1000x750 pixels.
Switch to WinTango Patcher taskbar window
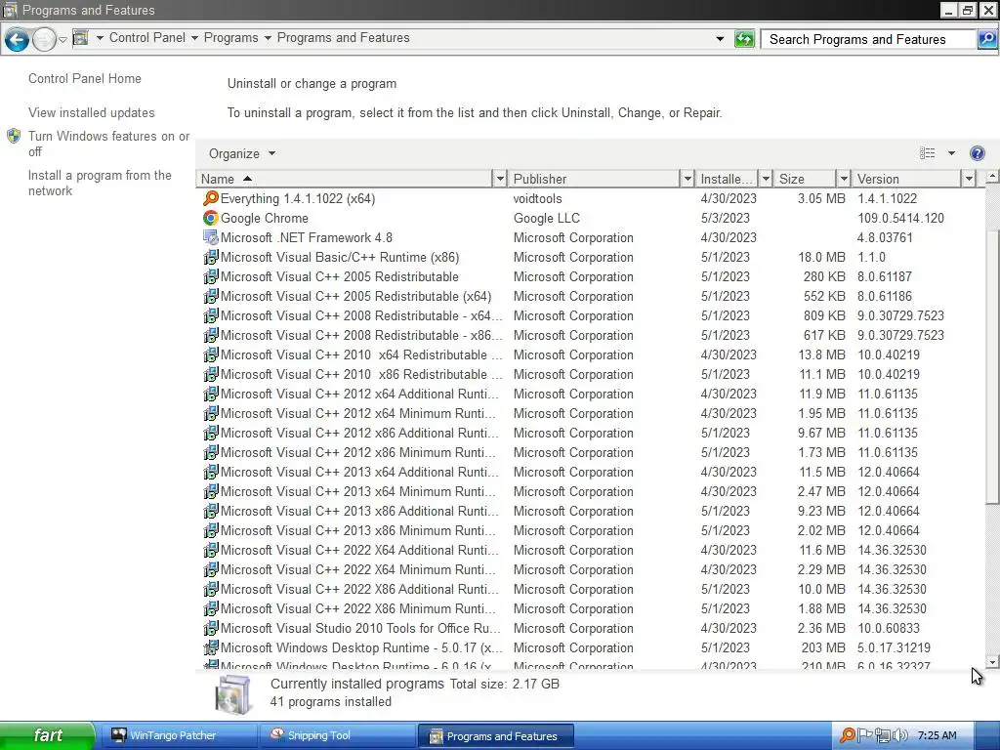(178, 735)
